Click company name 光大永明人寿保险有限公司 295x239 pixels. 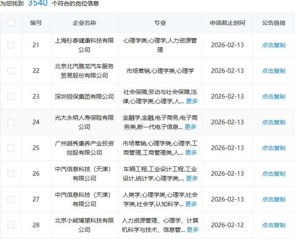tap(84, 122)
